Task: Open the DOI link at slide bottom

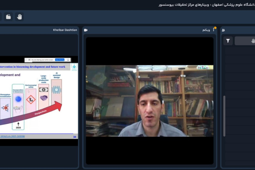Action: click(x=12, y=136)
